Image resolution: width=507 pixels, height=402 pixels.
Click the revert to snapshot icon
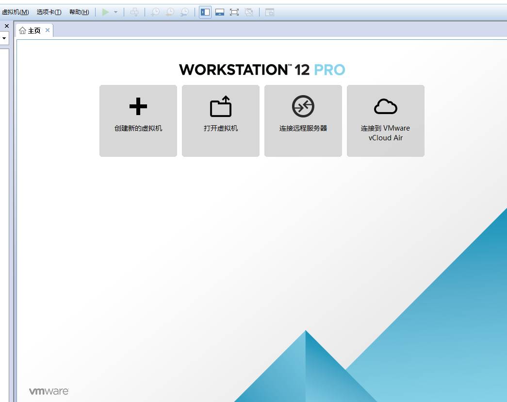(x=170, y=12)
